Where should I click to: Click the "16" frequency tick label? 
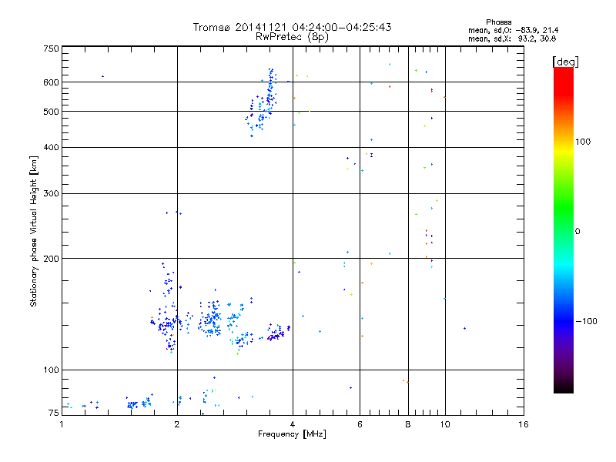click(524, 424)
